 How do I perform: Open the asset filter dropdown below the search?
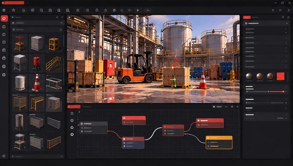38,30
